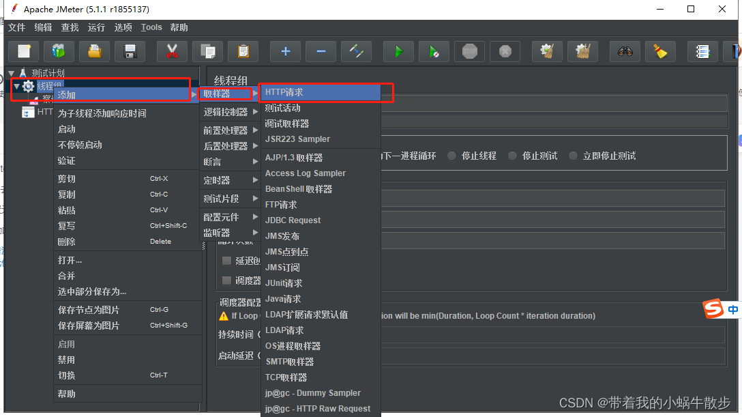Click the Stop sign icon
The image size is (742, 417).
[469, 51]
